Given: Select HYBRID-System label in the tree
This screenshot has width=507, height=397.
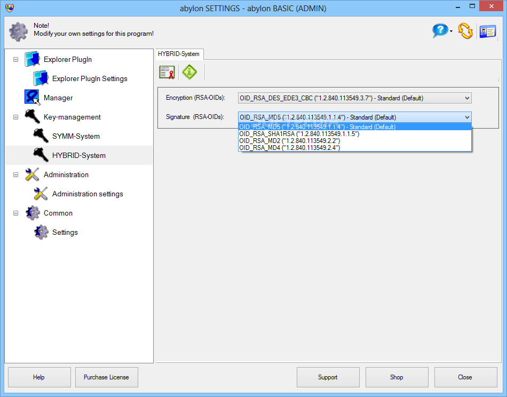Looking at the screenshot, I should point(79,155).
